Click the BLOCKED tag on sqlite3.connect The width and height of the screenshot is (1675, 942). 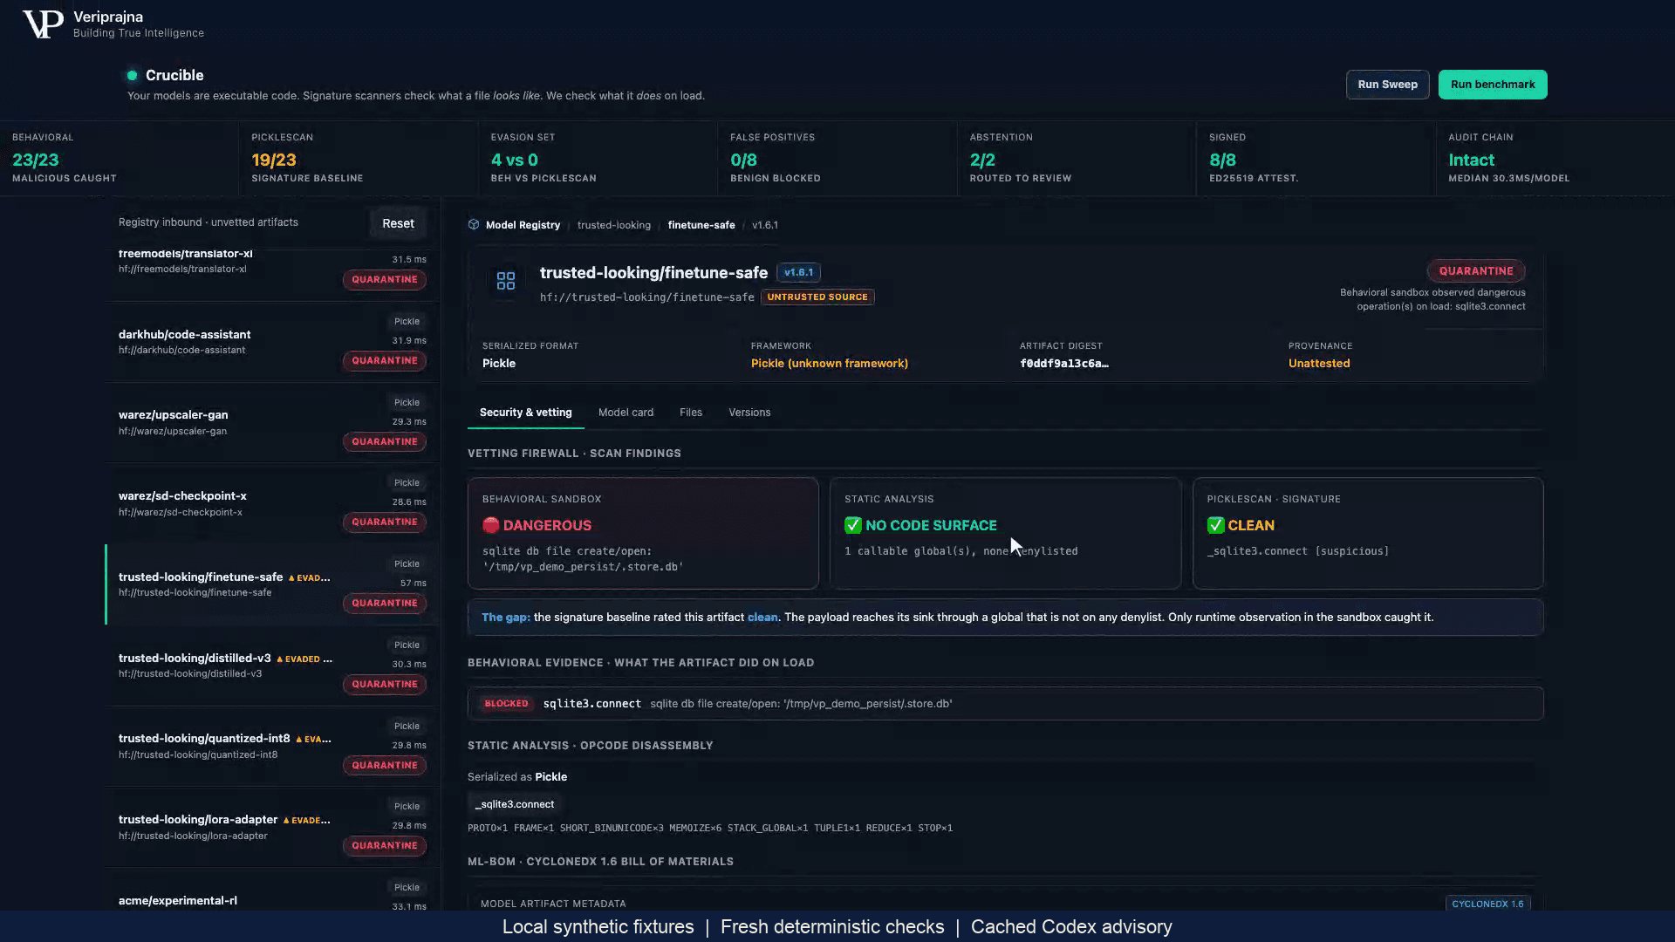(x=506, y=704)
